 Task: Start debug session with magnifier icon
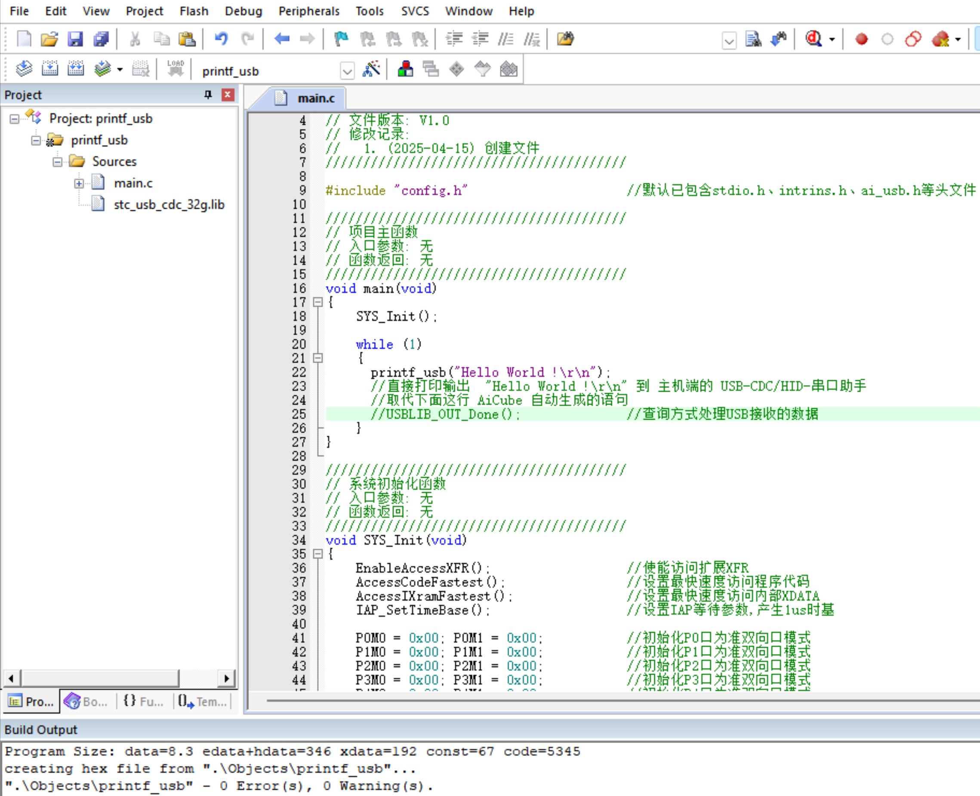pyautogui.click(x=814, y=39)
